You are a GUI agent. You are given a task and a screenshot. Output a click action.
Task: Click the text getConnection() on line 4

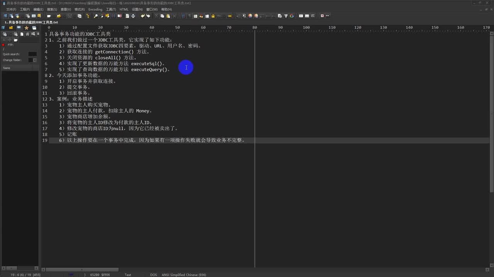pyautogui.click(x=114, y=52)
